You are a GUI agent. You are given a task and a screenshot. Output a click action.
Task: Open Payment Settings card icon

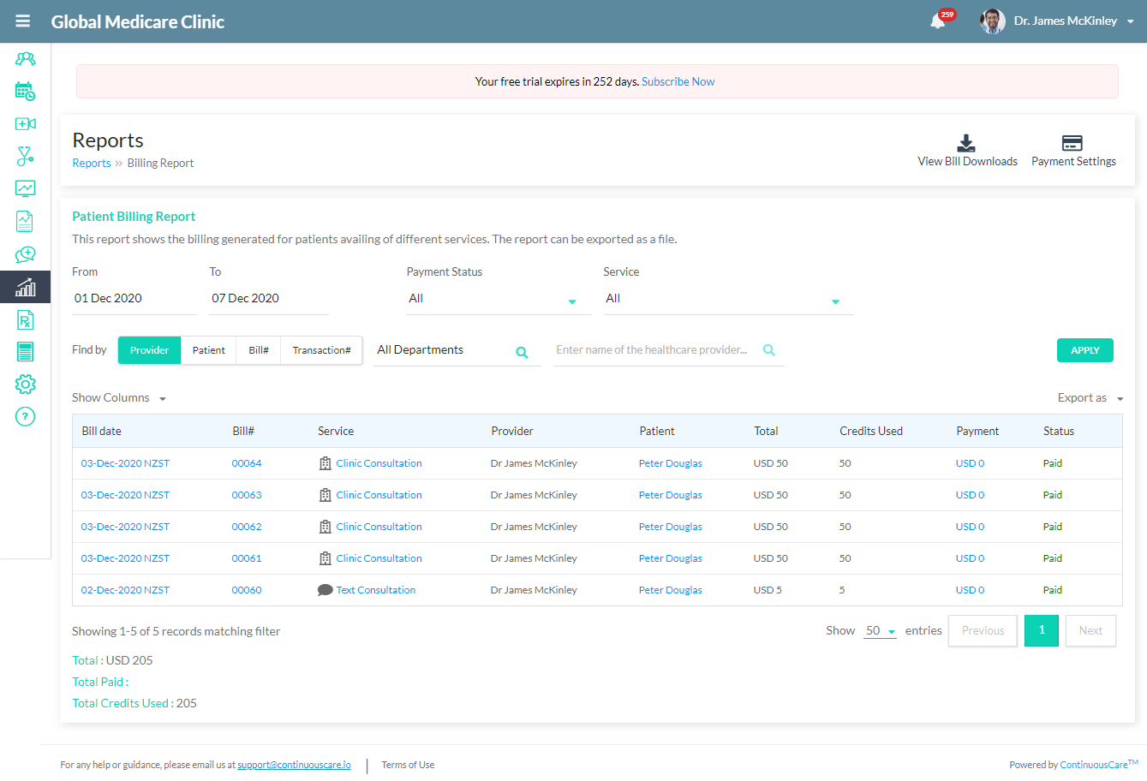pos(1072,143)
